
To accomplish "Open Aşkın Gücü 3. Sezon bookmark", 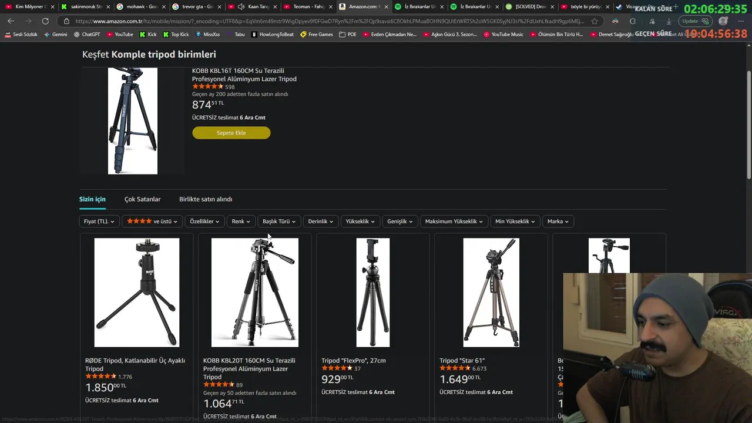I will (449, 35).
